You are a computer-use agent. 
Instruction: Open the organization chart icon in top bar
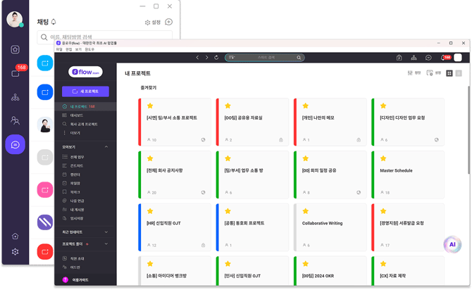point(414,57)
